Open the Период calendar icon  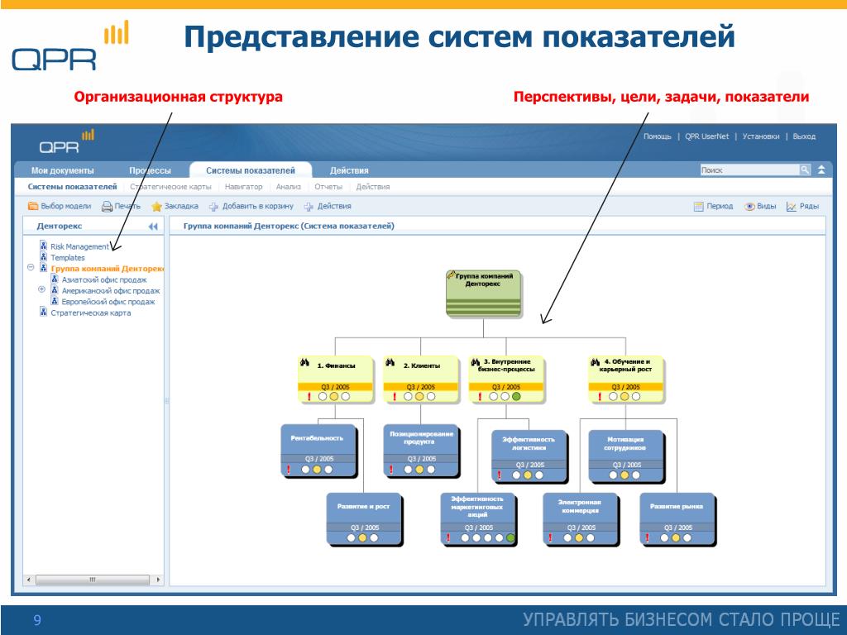pyautogui.click(x=698, y=206)
